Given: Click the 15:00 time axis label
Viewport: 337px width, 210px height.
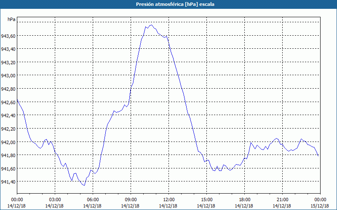Looking at the screenshot, I should pos(206,200).
